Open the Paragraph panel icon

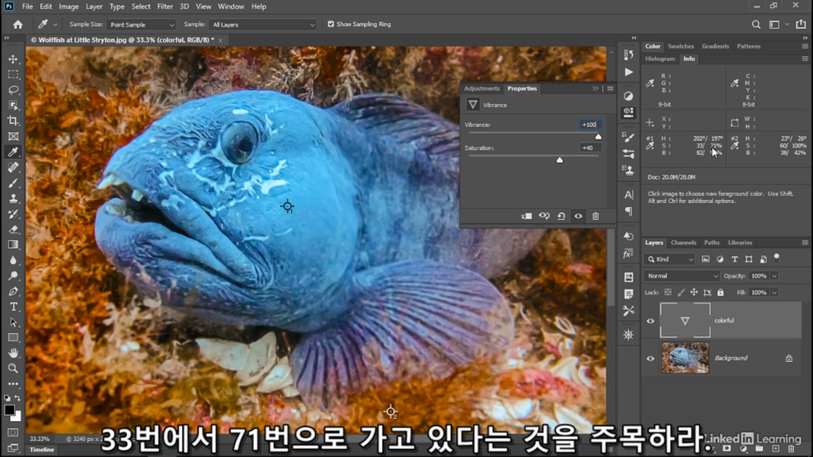tap(629, 211)
